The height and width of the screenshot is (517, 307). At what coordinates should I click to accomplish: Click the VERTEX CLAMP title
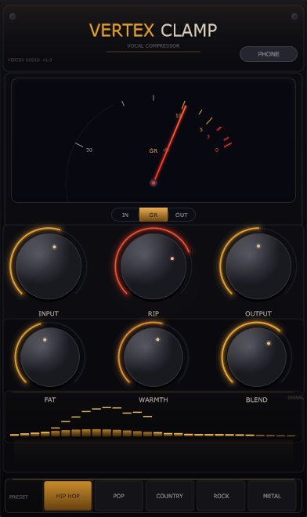tap(153, 31)
